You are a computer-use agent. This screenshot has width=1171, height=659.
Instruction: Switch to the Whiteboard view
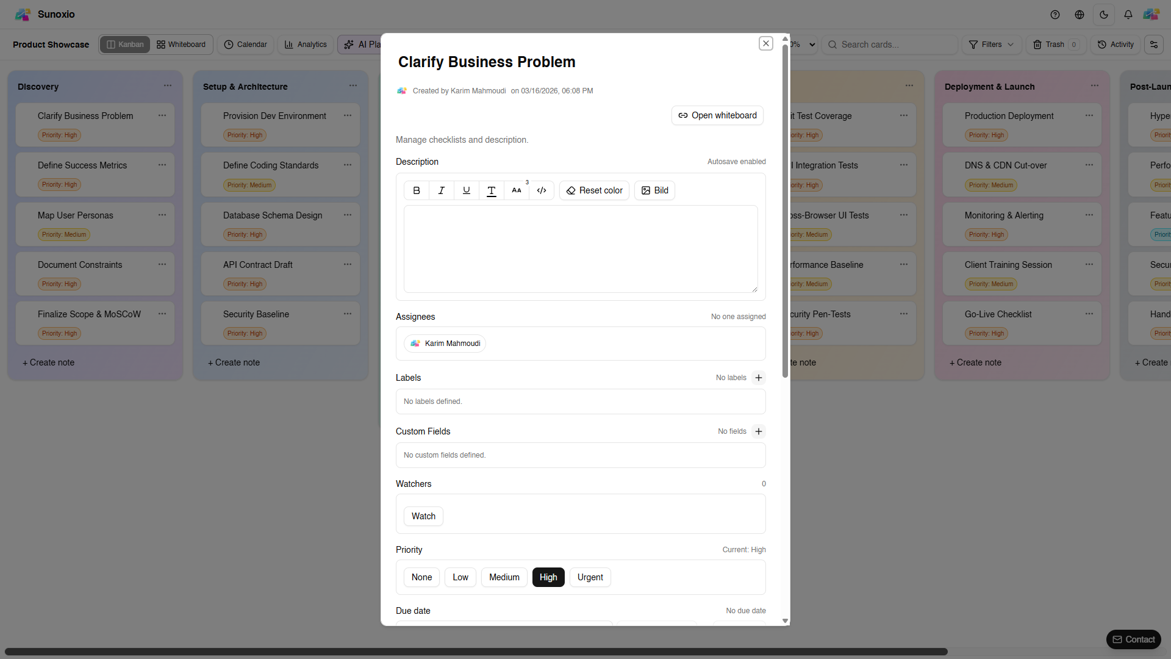[181, 45]
